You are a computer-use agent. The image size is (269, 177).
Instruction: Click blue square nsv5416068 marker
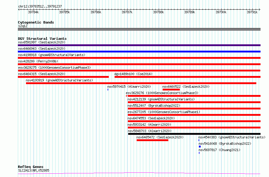coord(200,147)
